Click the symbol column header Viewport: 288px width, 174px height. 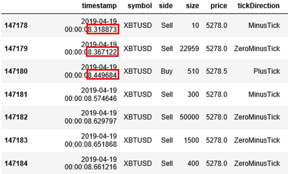[139, 6]
